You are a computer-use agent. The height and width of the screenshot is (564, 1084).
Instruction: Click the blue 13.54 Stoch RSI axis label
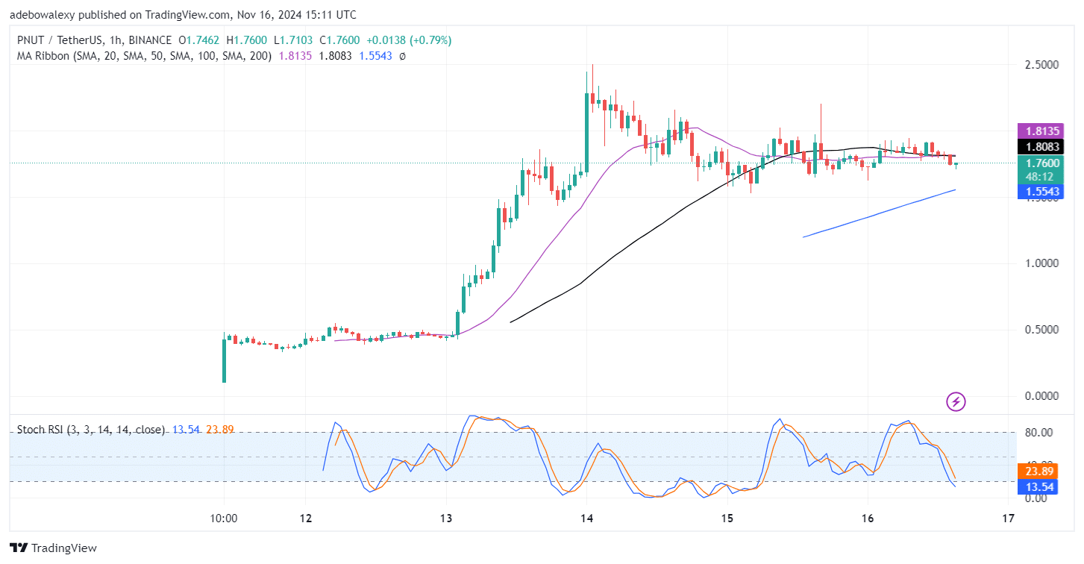tap(1038, 487)
